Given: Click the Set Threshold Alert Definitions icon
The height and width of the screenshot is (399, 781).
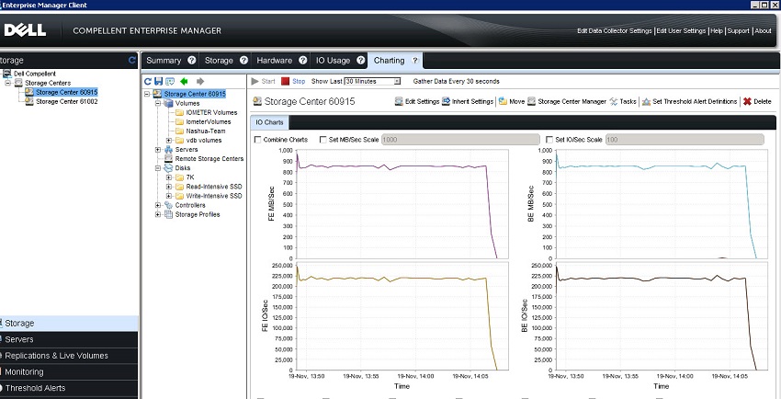Looking at the screenshot, I should [647, 101].
